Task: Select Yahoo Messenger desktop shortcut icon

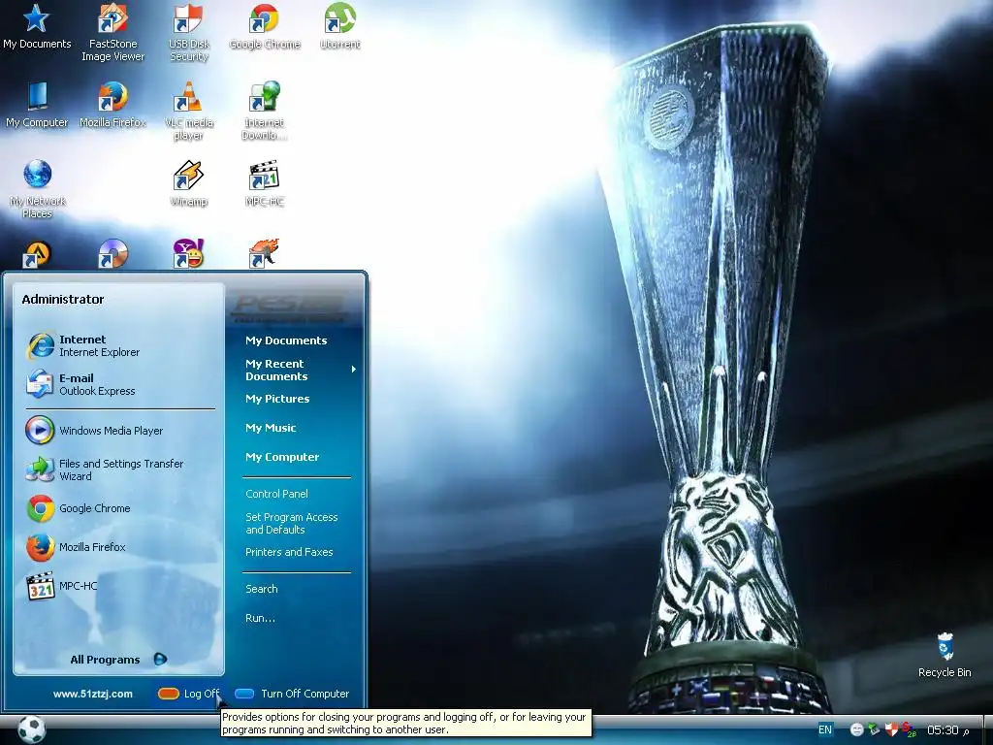Action: (188, 253)
